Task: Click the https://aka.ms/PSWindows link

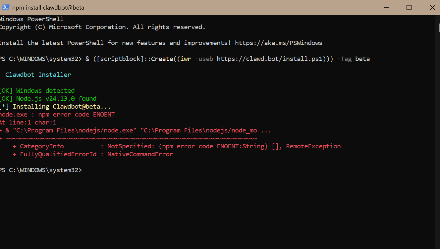Action: pos(278,43)
